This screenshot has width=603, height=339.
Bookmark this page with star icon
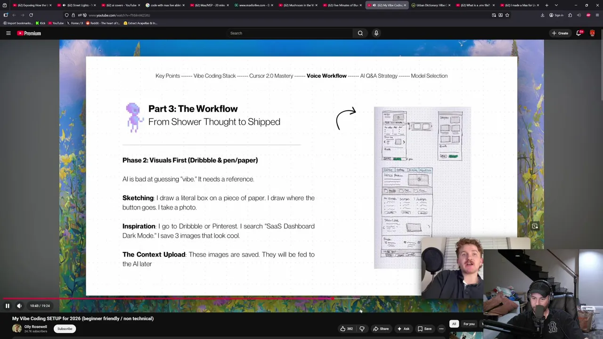507,15
